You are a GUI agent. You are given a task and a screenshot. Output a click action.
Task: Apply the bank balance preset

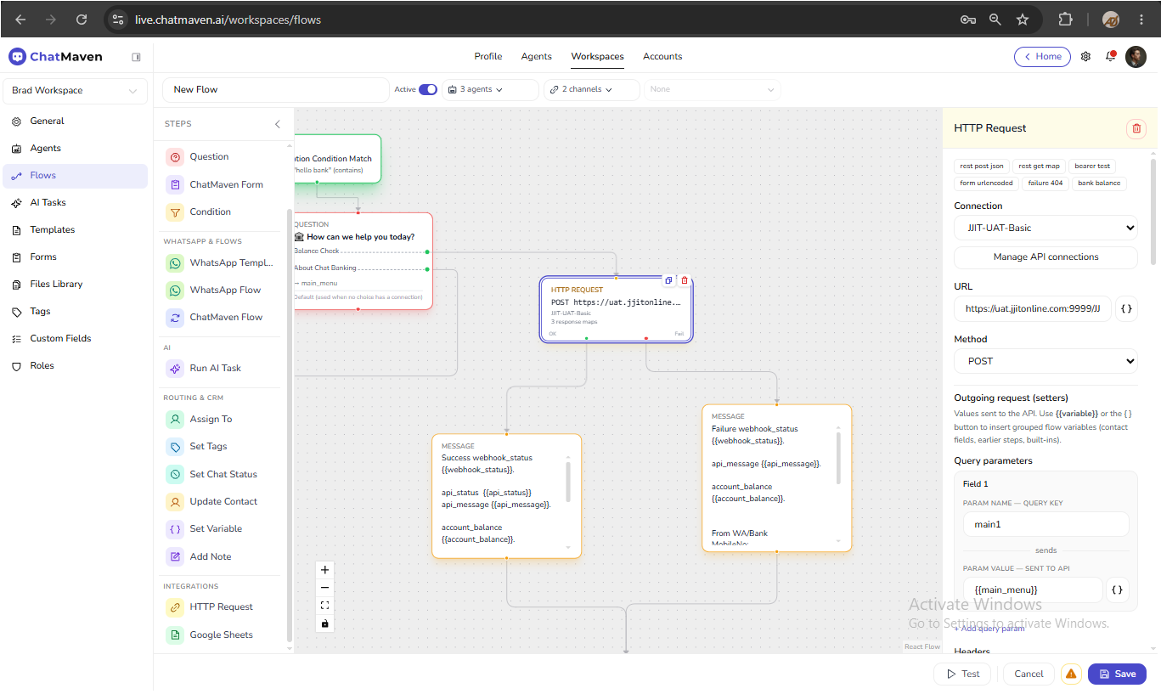pyautogui.click(x=1099, y=183)
